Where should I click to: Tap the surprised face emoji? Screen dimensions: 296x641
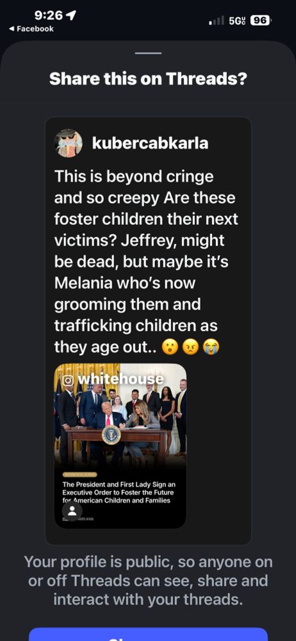point(170,348)
